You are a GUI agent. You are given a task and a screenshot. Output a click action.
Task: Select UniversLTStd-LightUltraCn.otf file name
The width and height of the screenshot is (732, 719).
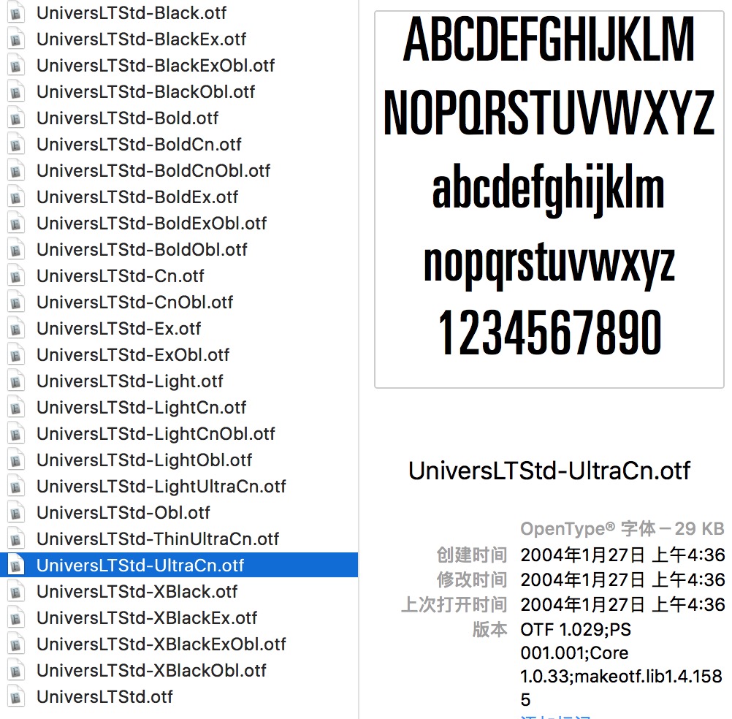click(161, 487)
